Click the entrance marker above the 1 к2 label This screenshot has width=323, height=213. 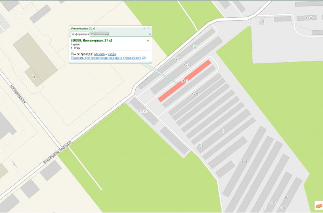click(286, 197)
